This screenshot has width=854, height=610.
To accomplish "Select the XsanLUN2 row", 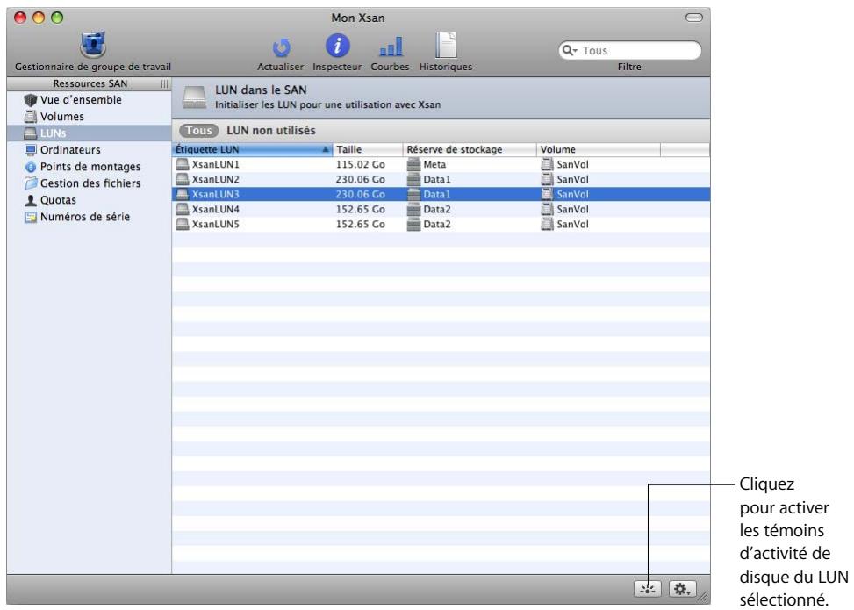I will tap(441, 179).
